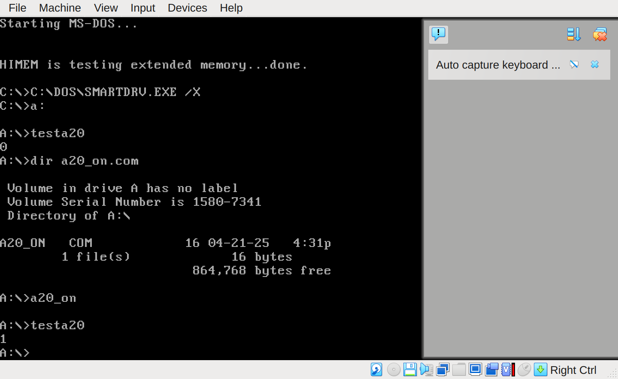Image resolution: width=618 pixels, height=379 pixels.
Task: Click the Volume Serial Number 1580-7341 line
Action: (x=134, y=202)
